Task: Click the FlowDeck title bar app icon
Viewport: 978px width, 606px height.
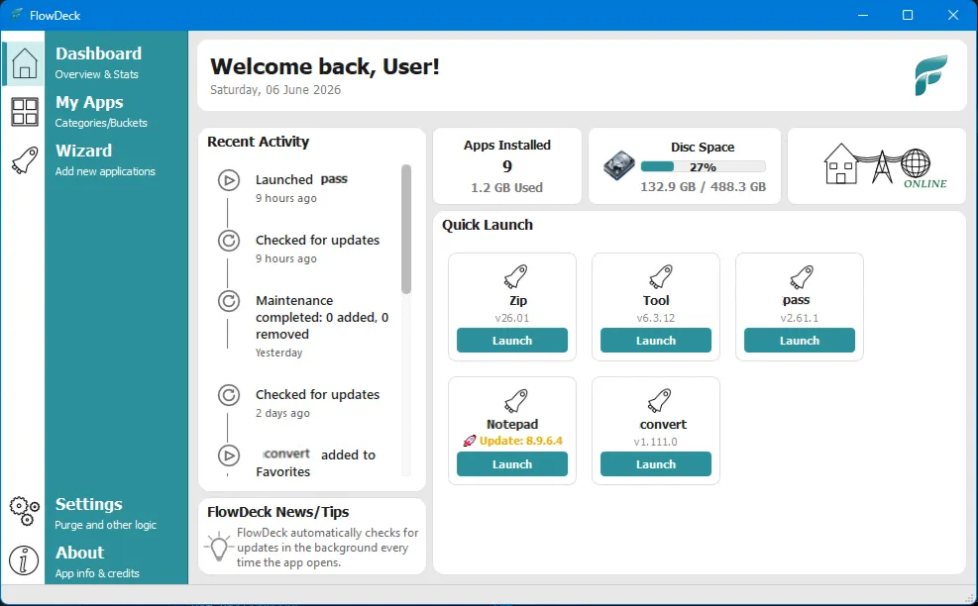Action: point(17,15)
